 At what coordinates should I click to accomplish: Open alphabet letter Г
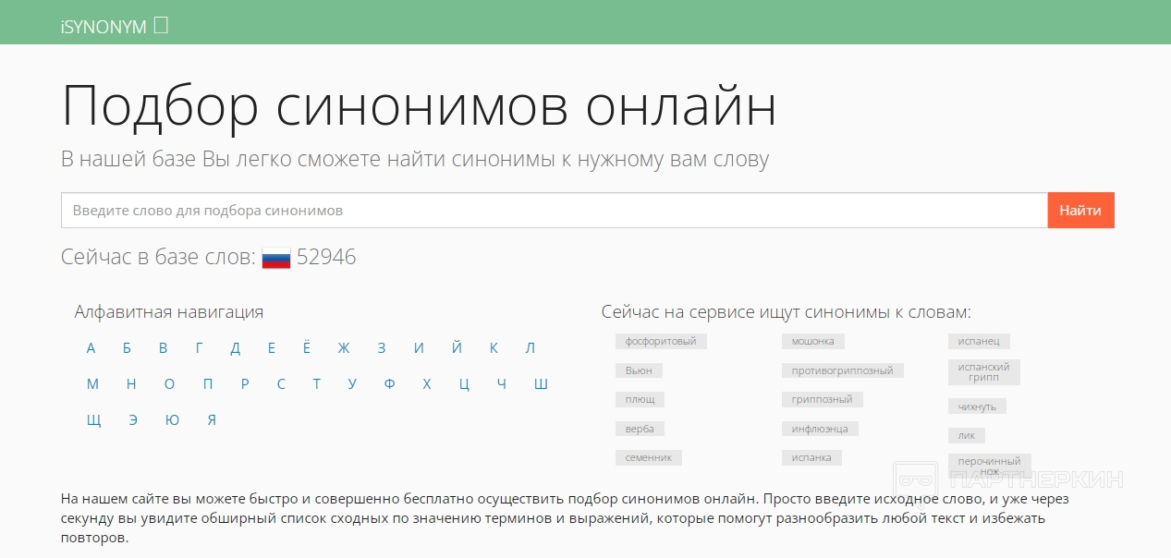[199, 348]
